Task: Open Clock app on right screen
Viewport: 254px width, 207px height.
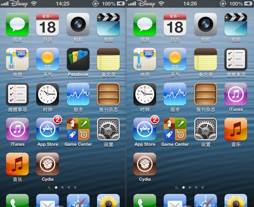Action: pyautogui.click(x=145, y=94)
